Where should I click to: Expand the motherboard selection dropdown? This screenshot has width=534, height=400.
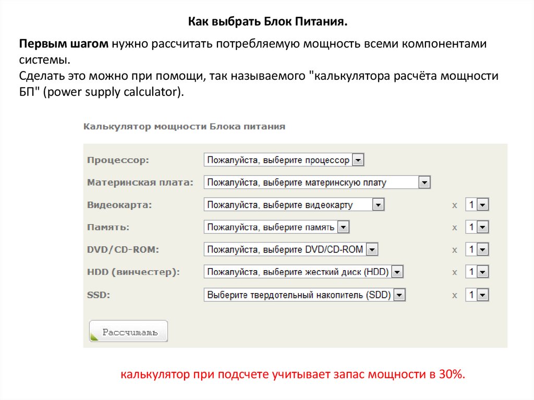pyautogui.click(x=317, y=183)
